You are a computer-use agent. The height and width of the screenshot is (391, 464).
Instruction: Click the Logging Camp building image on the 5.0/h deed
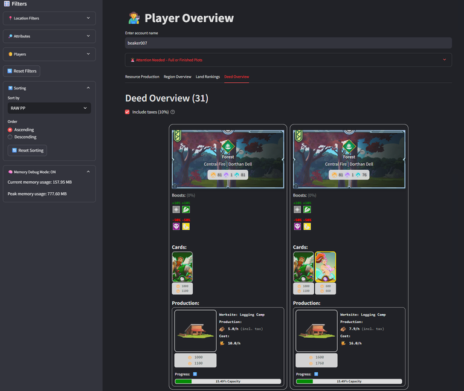[195, 331]
